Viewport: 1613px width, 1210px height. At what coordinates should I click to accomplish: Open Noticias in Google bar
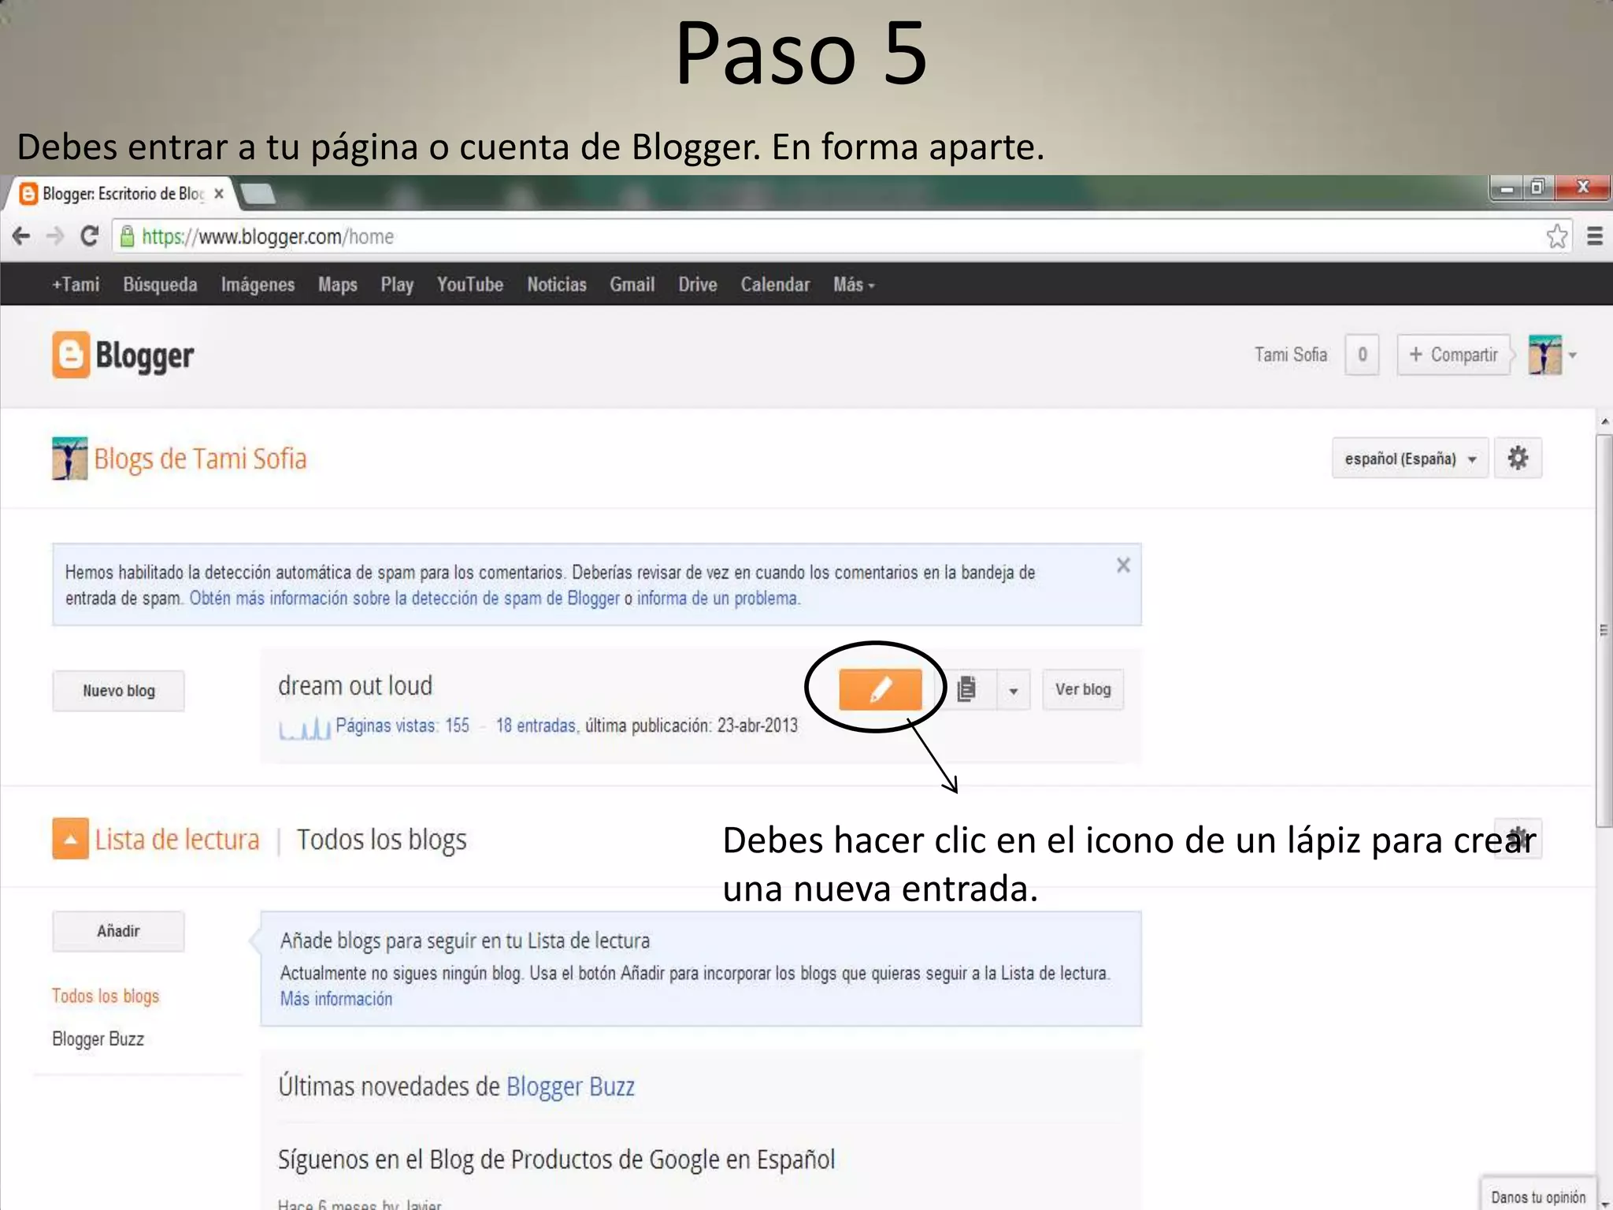(x=557, y=284)
